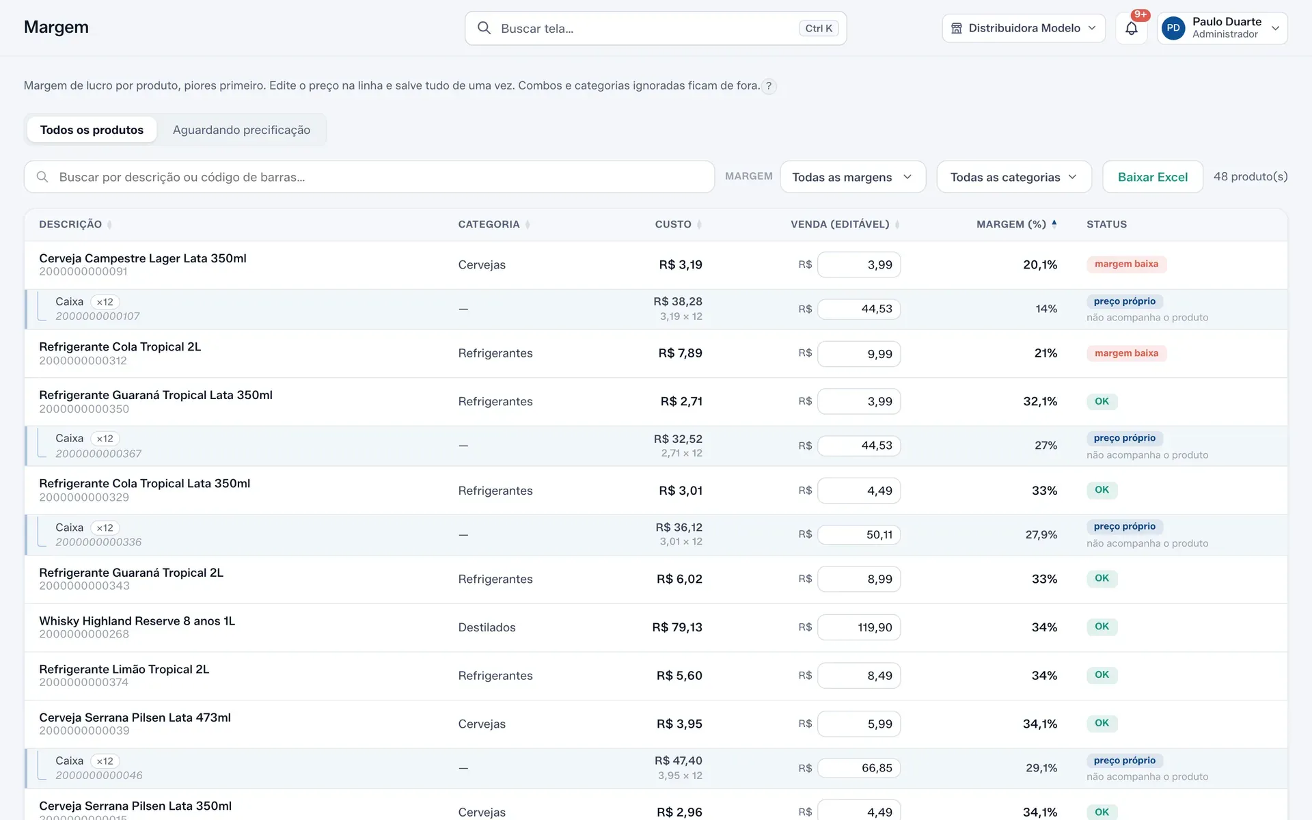The image size is (1312, 820).
Task: Open Todas as categorias filter
Action: coord(1013,177)
